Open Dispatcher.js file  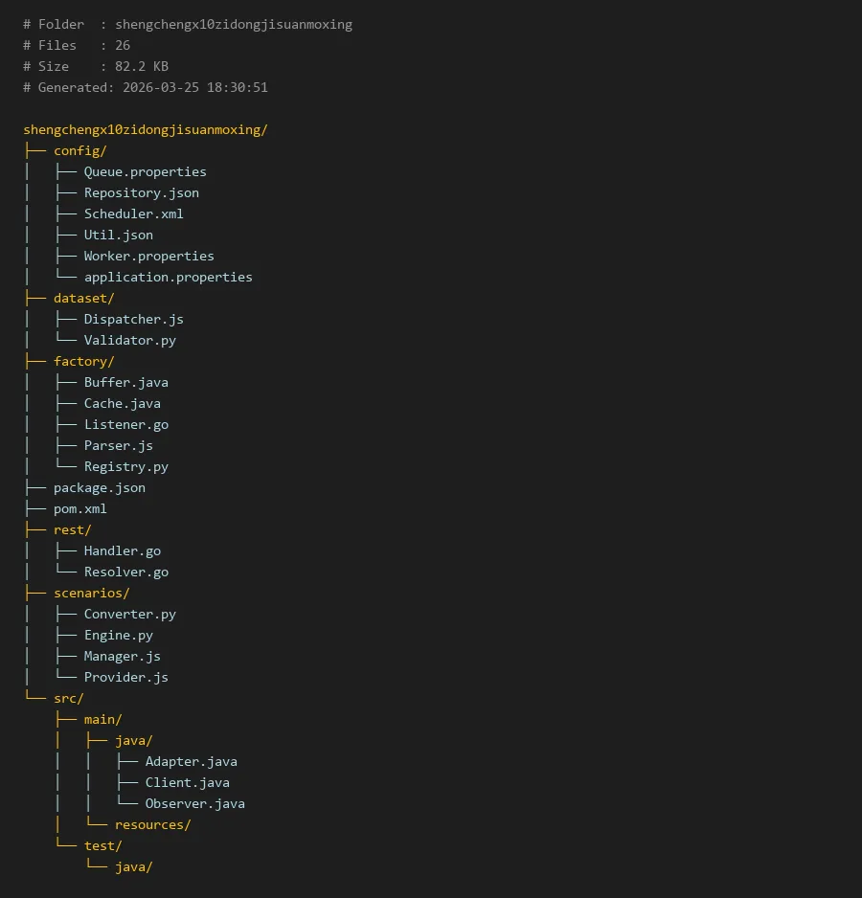(133, 319)
